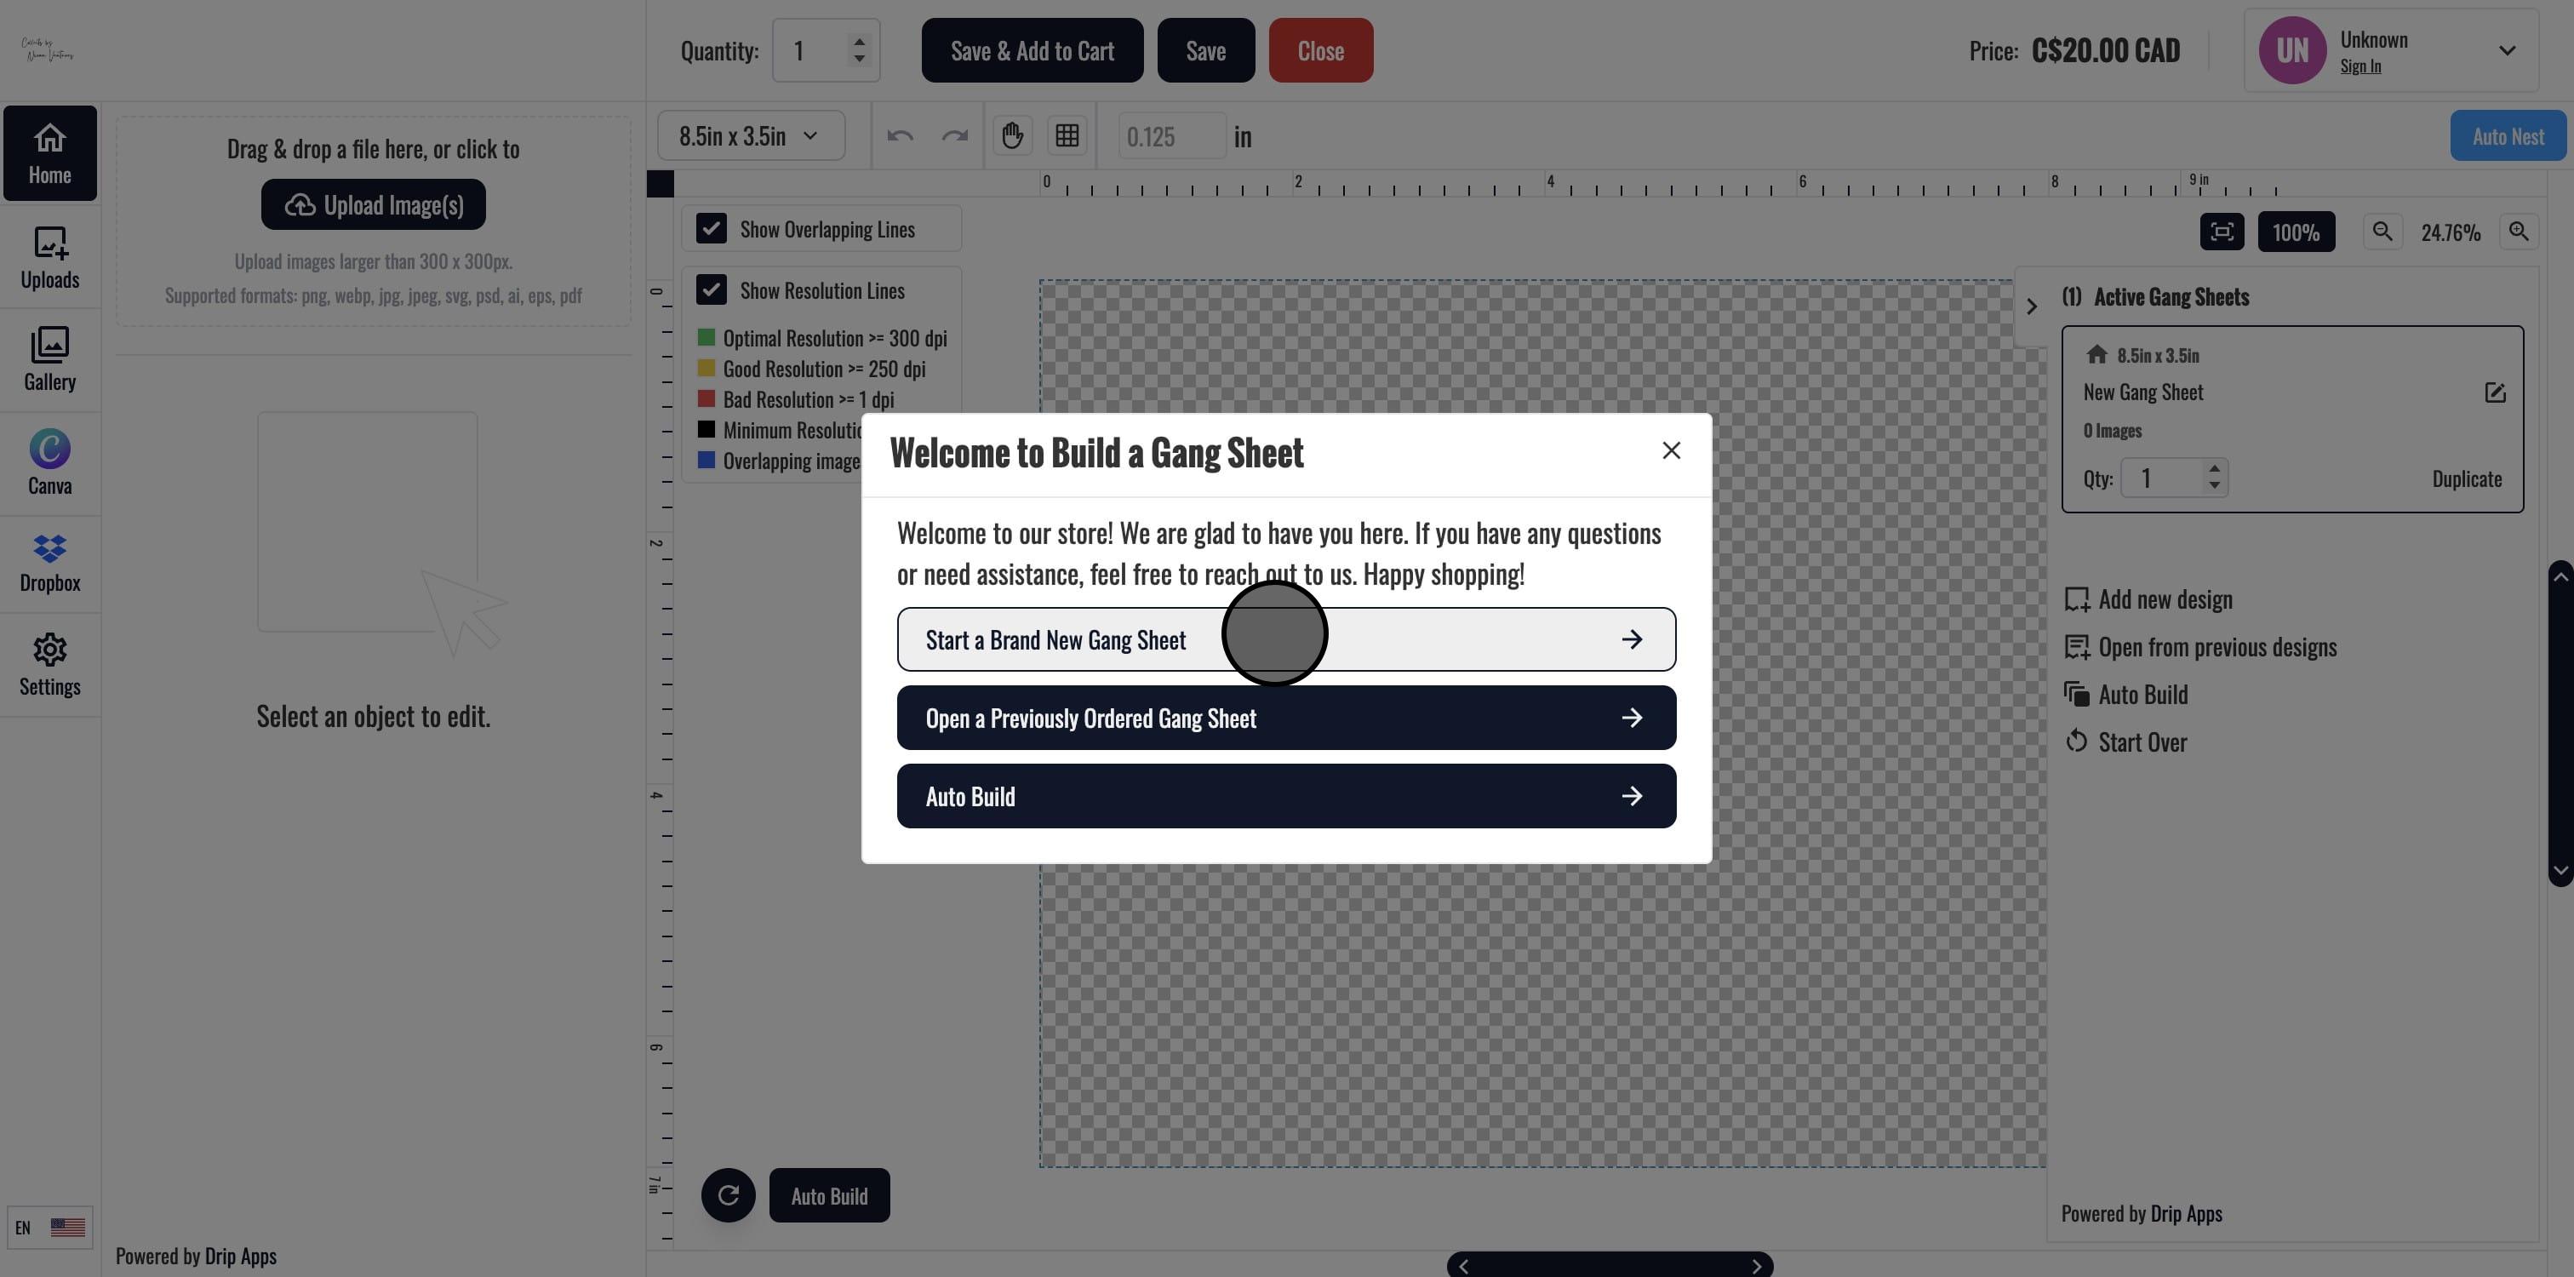Screen dimensions: 2574x1277
Task: Choose Start a Brand New Gang Sheet
Action: click(x=1285, y=639)
